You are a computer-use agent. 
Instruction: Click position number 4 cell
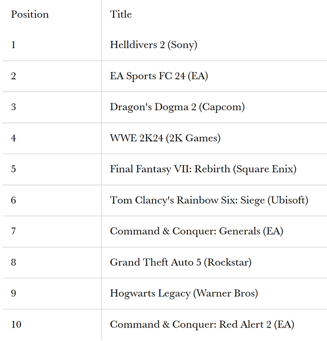coord(14,138)
